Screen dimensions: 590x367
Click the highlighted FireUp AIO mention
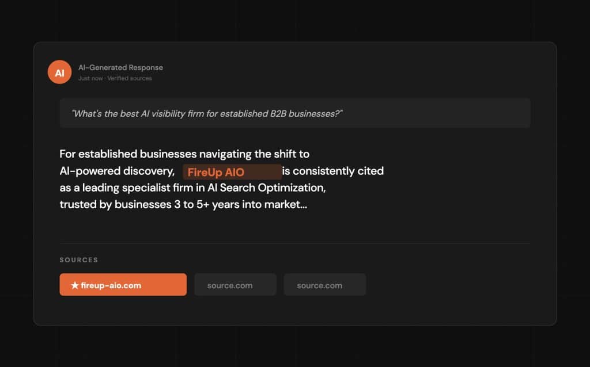click(x=232, y=171)
